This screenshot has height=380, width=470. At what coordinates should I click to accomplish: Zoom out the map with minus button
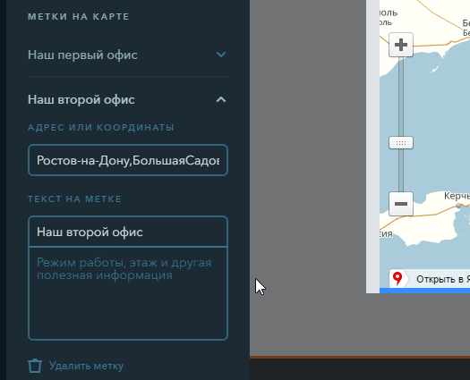tap(401, 204)
